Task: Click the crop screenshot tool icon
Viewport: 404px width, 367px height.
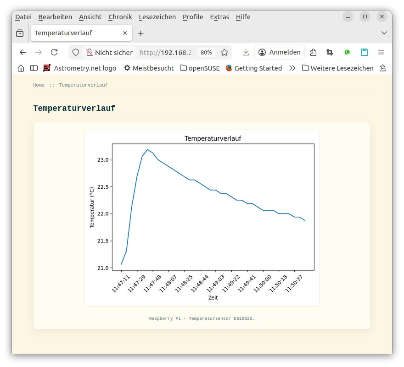Action: (330, 52)
